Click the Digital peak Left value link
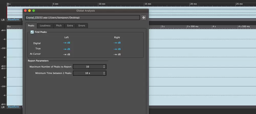Screen dimensions: 256x114 pyautogui.click(x=67, y=43)
